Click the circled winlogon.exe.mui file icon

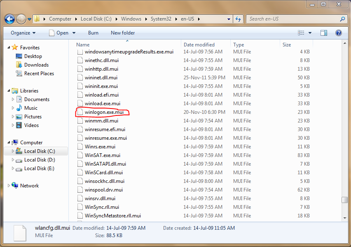[x=80, y=112]
